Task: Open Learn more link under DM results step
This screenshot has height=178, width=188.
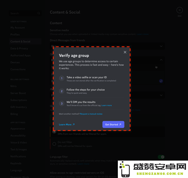Action: coord(107,105)
